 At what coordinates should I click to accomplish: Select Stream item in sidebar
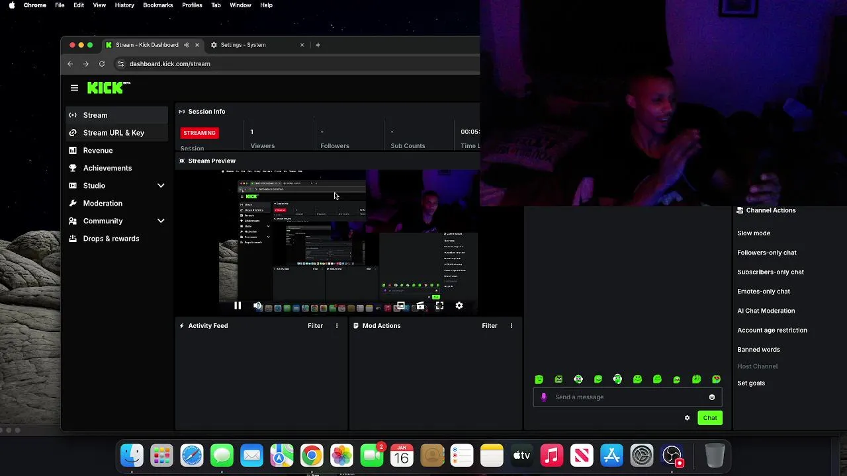click(x=117, y=115)
